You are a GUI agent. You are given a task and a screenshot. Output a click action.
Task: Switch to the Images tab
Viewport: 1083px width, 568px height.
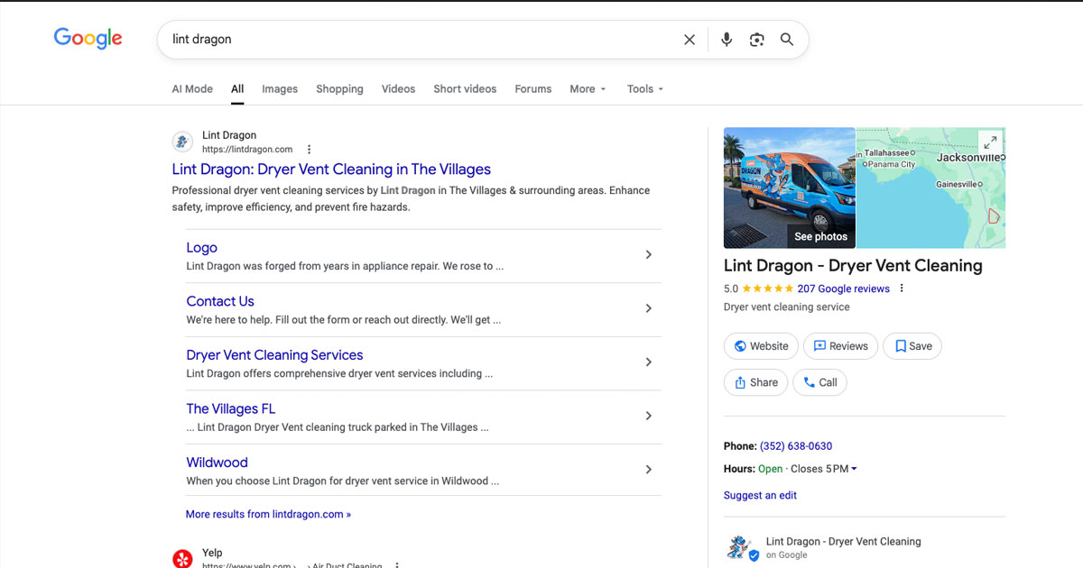[280, 88]
